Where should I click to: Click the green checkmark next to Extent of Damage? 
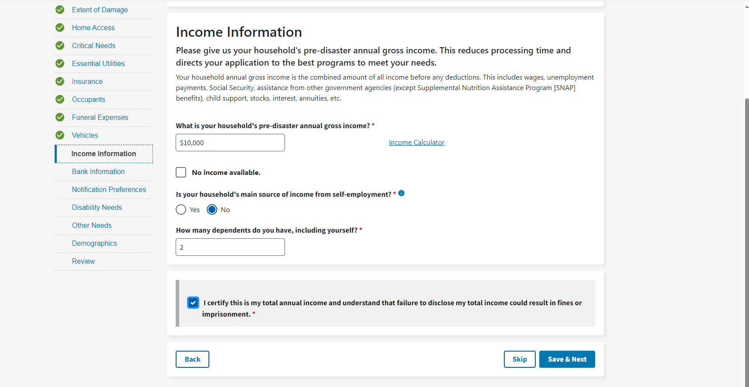point(60,10)
